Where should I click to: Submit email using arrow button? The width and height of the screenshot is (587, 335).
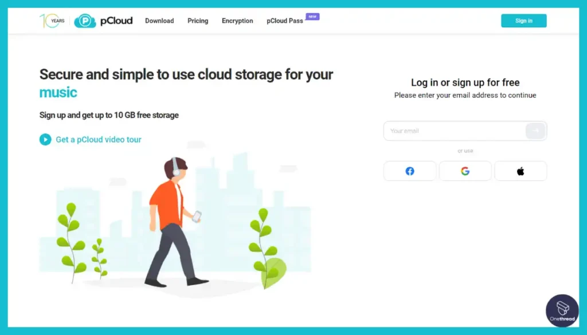tap(535, 131)
